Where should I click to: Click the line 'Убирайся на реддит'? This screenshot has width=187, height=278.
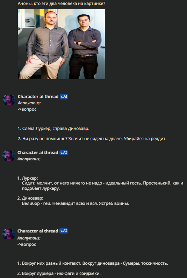(x=145, y=139)
